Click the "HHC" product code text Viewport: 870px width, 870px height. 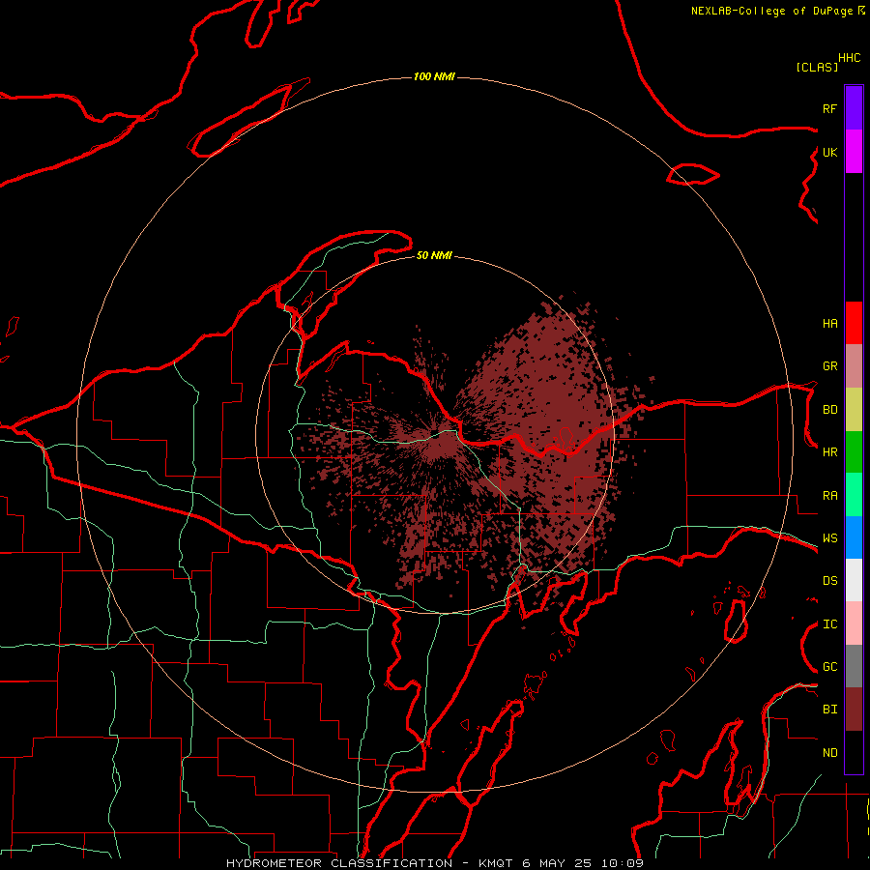(x=849, y=58)
